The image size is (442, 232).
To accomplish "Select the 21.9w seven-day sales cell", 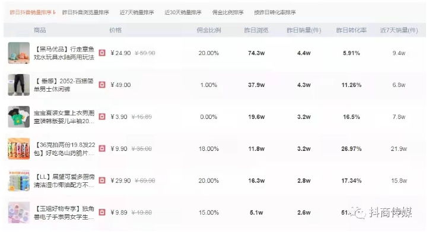I will click(399, 149).
